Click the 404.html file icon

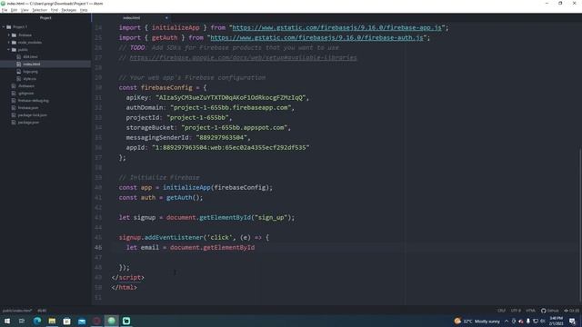click(x=19, y=56)
